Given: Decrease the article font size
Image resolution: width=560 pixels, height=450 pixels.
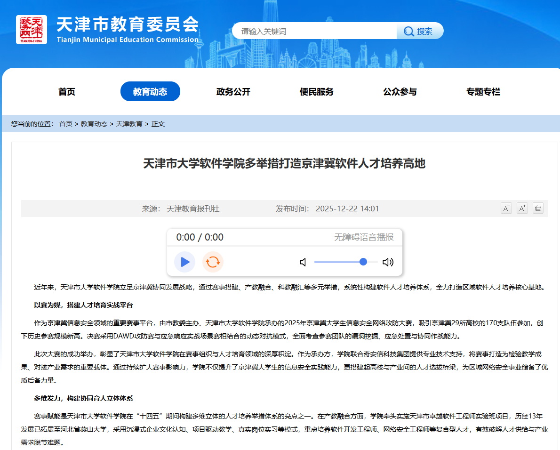Looking at the screenshot, I should [x=506, y=208].
